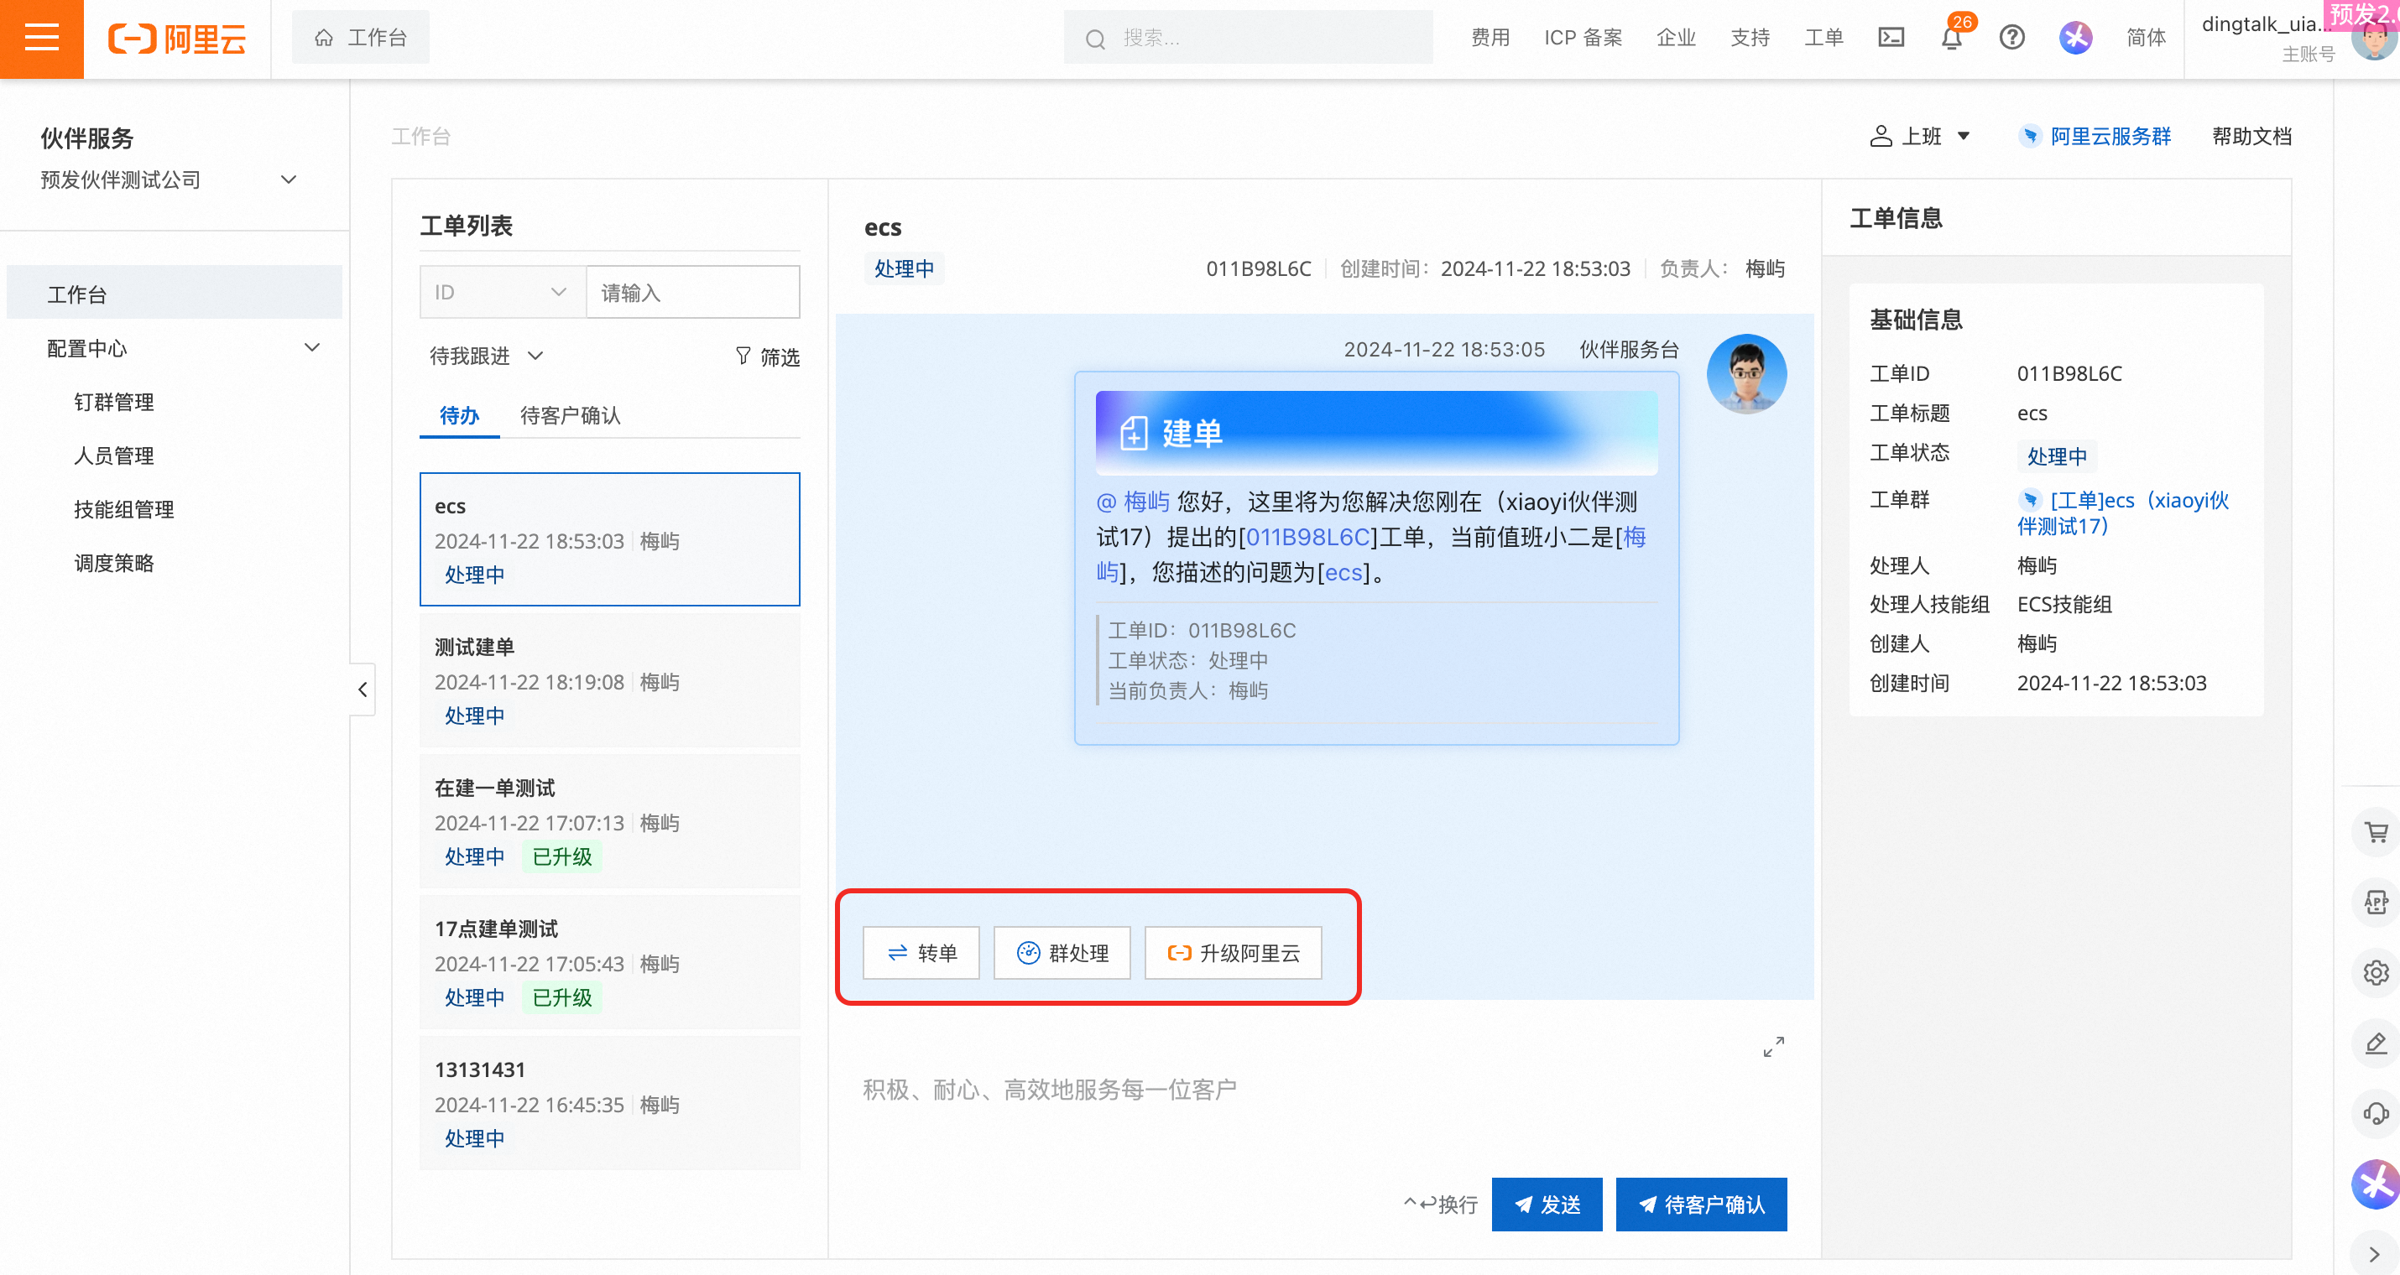Click the 群处理 button
This screenshot has width=2400, height=1275.
click(x=1062, y=953)
